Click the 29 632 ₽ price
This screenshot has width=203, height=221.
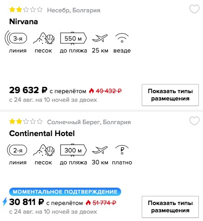(x=28, y=90)
